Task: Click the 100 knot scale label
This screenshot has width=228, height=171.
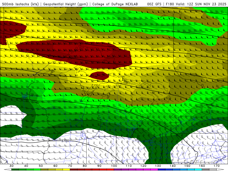Action: 114,166
